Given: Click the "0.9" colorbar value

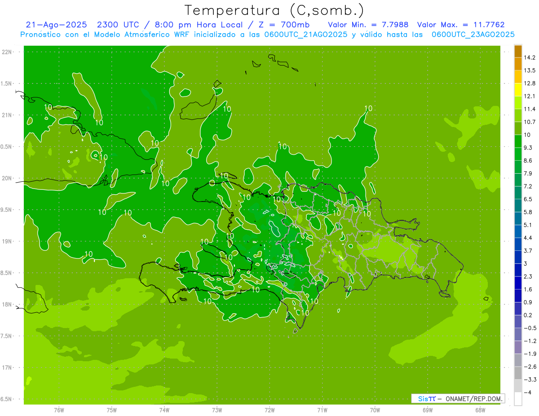Looking at the screenshot, I should coord(528,302).
